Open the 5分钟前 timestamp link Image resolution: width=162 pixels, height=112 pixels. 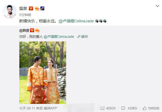tap(25, 15)
